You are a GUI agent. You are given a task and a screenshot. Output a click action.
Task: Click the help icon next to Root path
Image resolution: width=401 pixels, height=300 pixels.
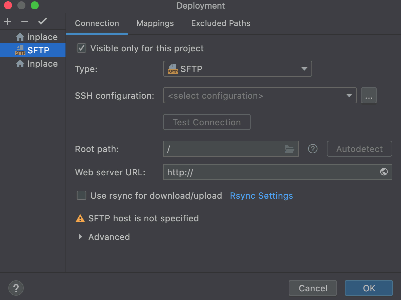(x=312, y=149)
